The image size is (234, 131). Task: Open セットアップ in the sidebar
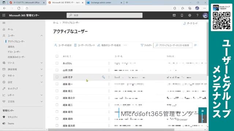click(x=13, y=89)
